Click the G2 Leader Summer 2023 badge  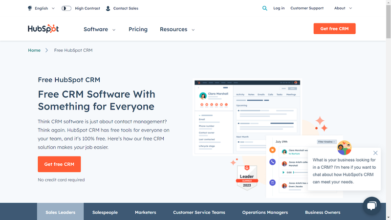coord(247,177)
